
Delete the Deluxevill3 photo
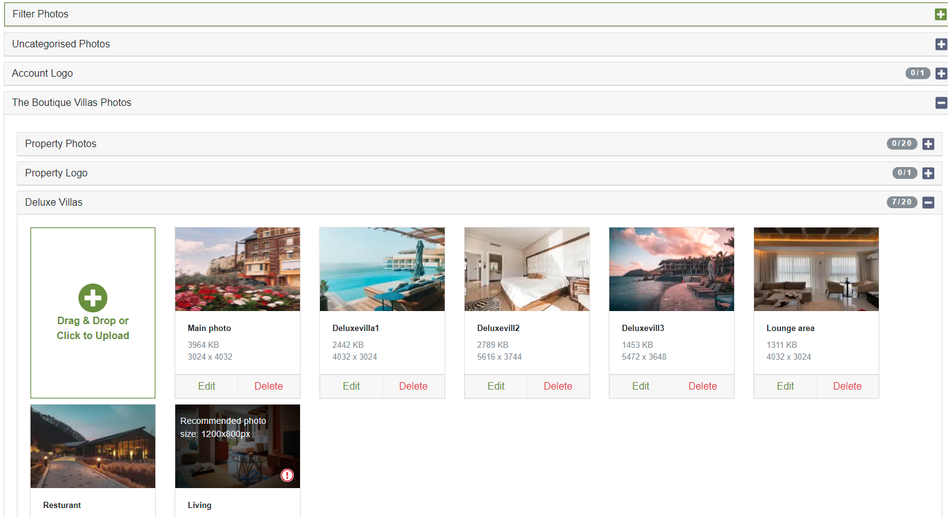pos(703,386)
